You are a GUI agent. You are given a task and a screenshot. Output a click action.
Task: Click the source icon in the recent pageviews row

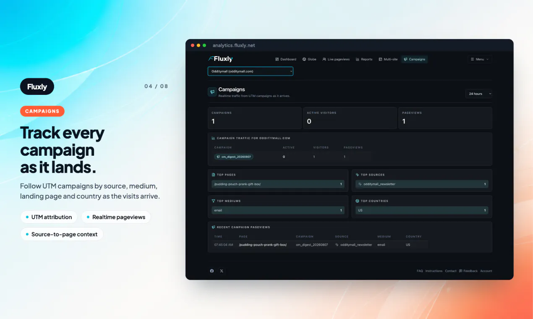(337, 245)
